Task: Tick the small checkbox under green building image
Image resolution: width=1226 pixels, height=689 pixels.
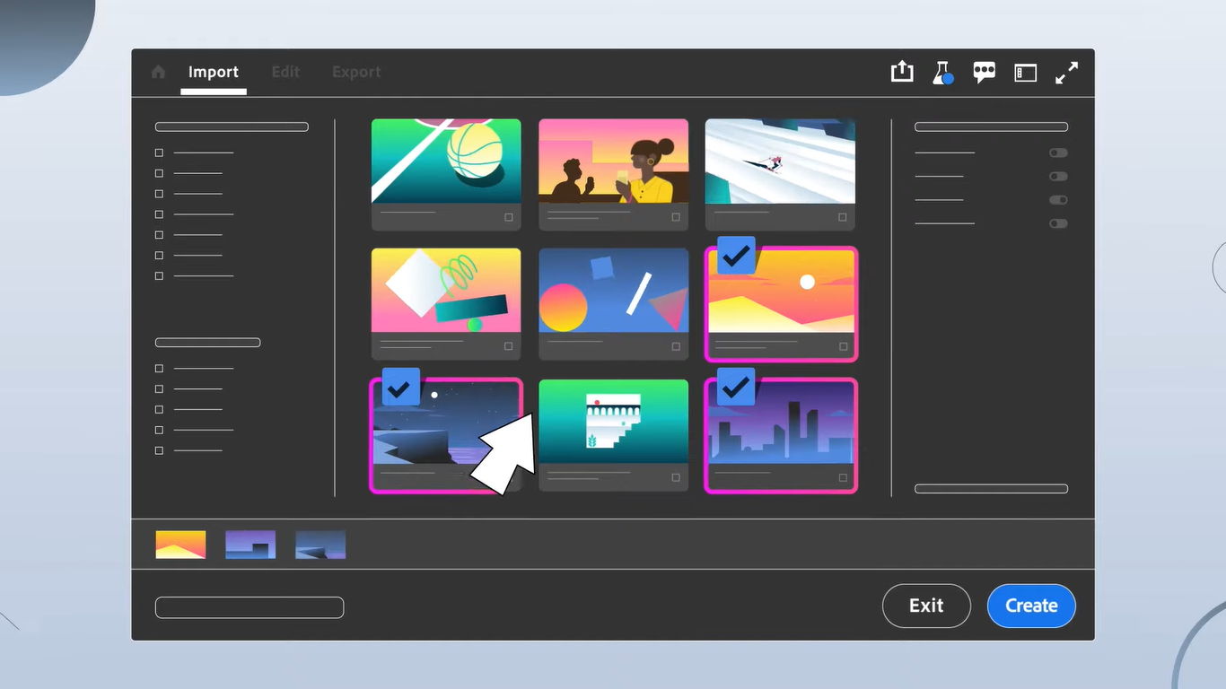Action: coord(676,477)
